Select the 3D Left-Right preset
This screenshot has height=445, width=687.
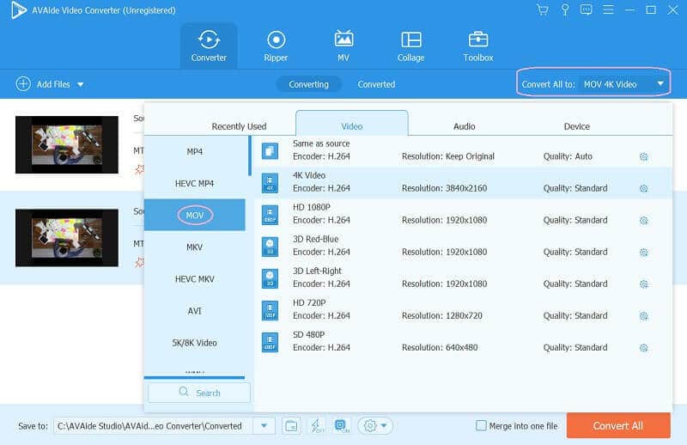coord(463,279)
